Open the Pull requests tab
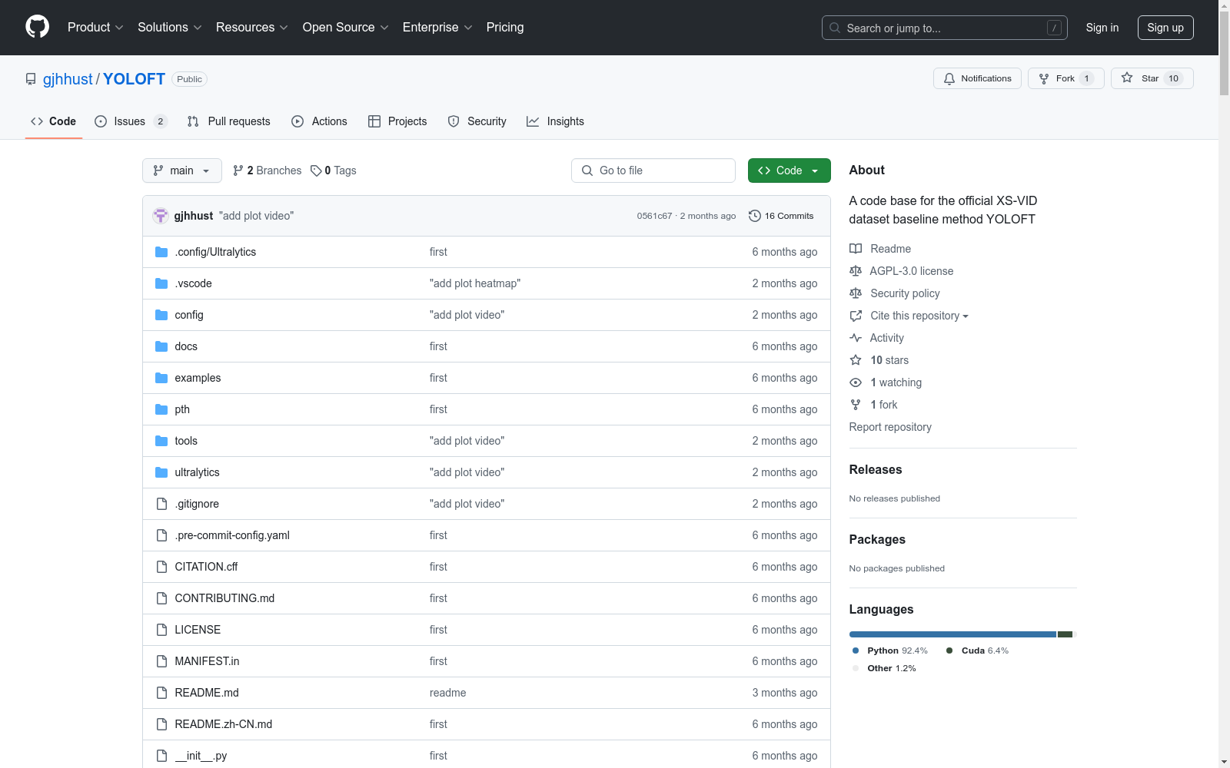 point(229,121)
